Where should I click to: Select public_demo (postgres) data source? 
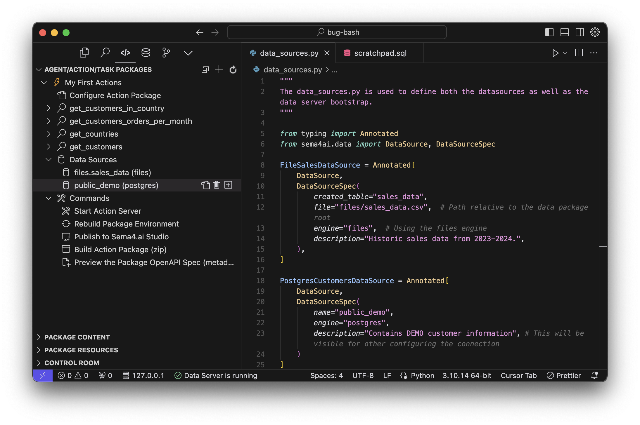point(116,185)
